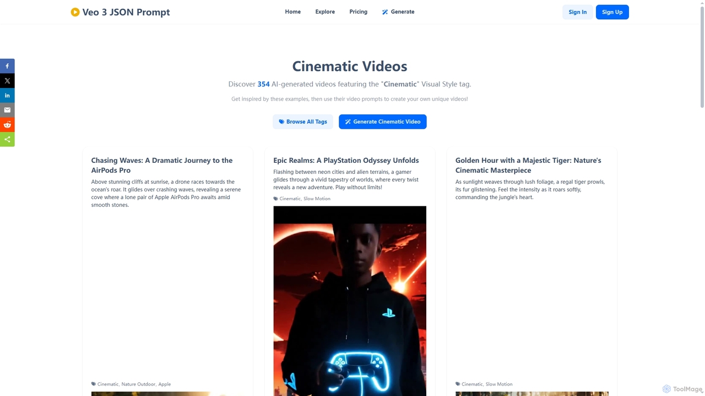Open the green general share sidebar icon
Viewport: 705px width, 396px height.
point(7,139)
